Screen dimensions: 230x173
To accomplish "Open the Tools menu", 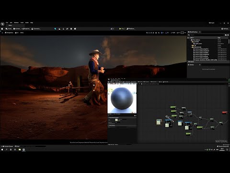I will [22, 23].
